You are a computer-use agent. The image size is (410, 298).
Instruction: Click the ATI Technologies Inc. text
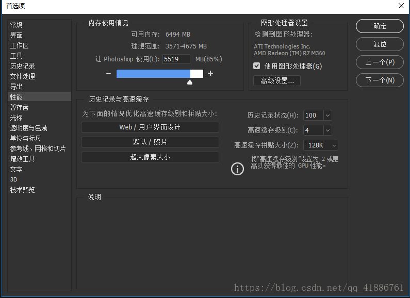pyautogui.click(x=282, y=46)
